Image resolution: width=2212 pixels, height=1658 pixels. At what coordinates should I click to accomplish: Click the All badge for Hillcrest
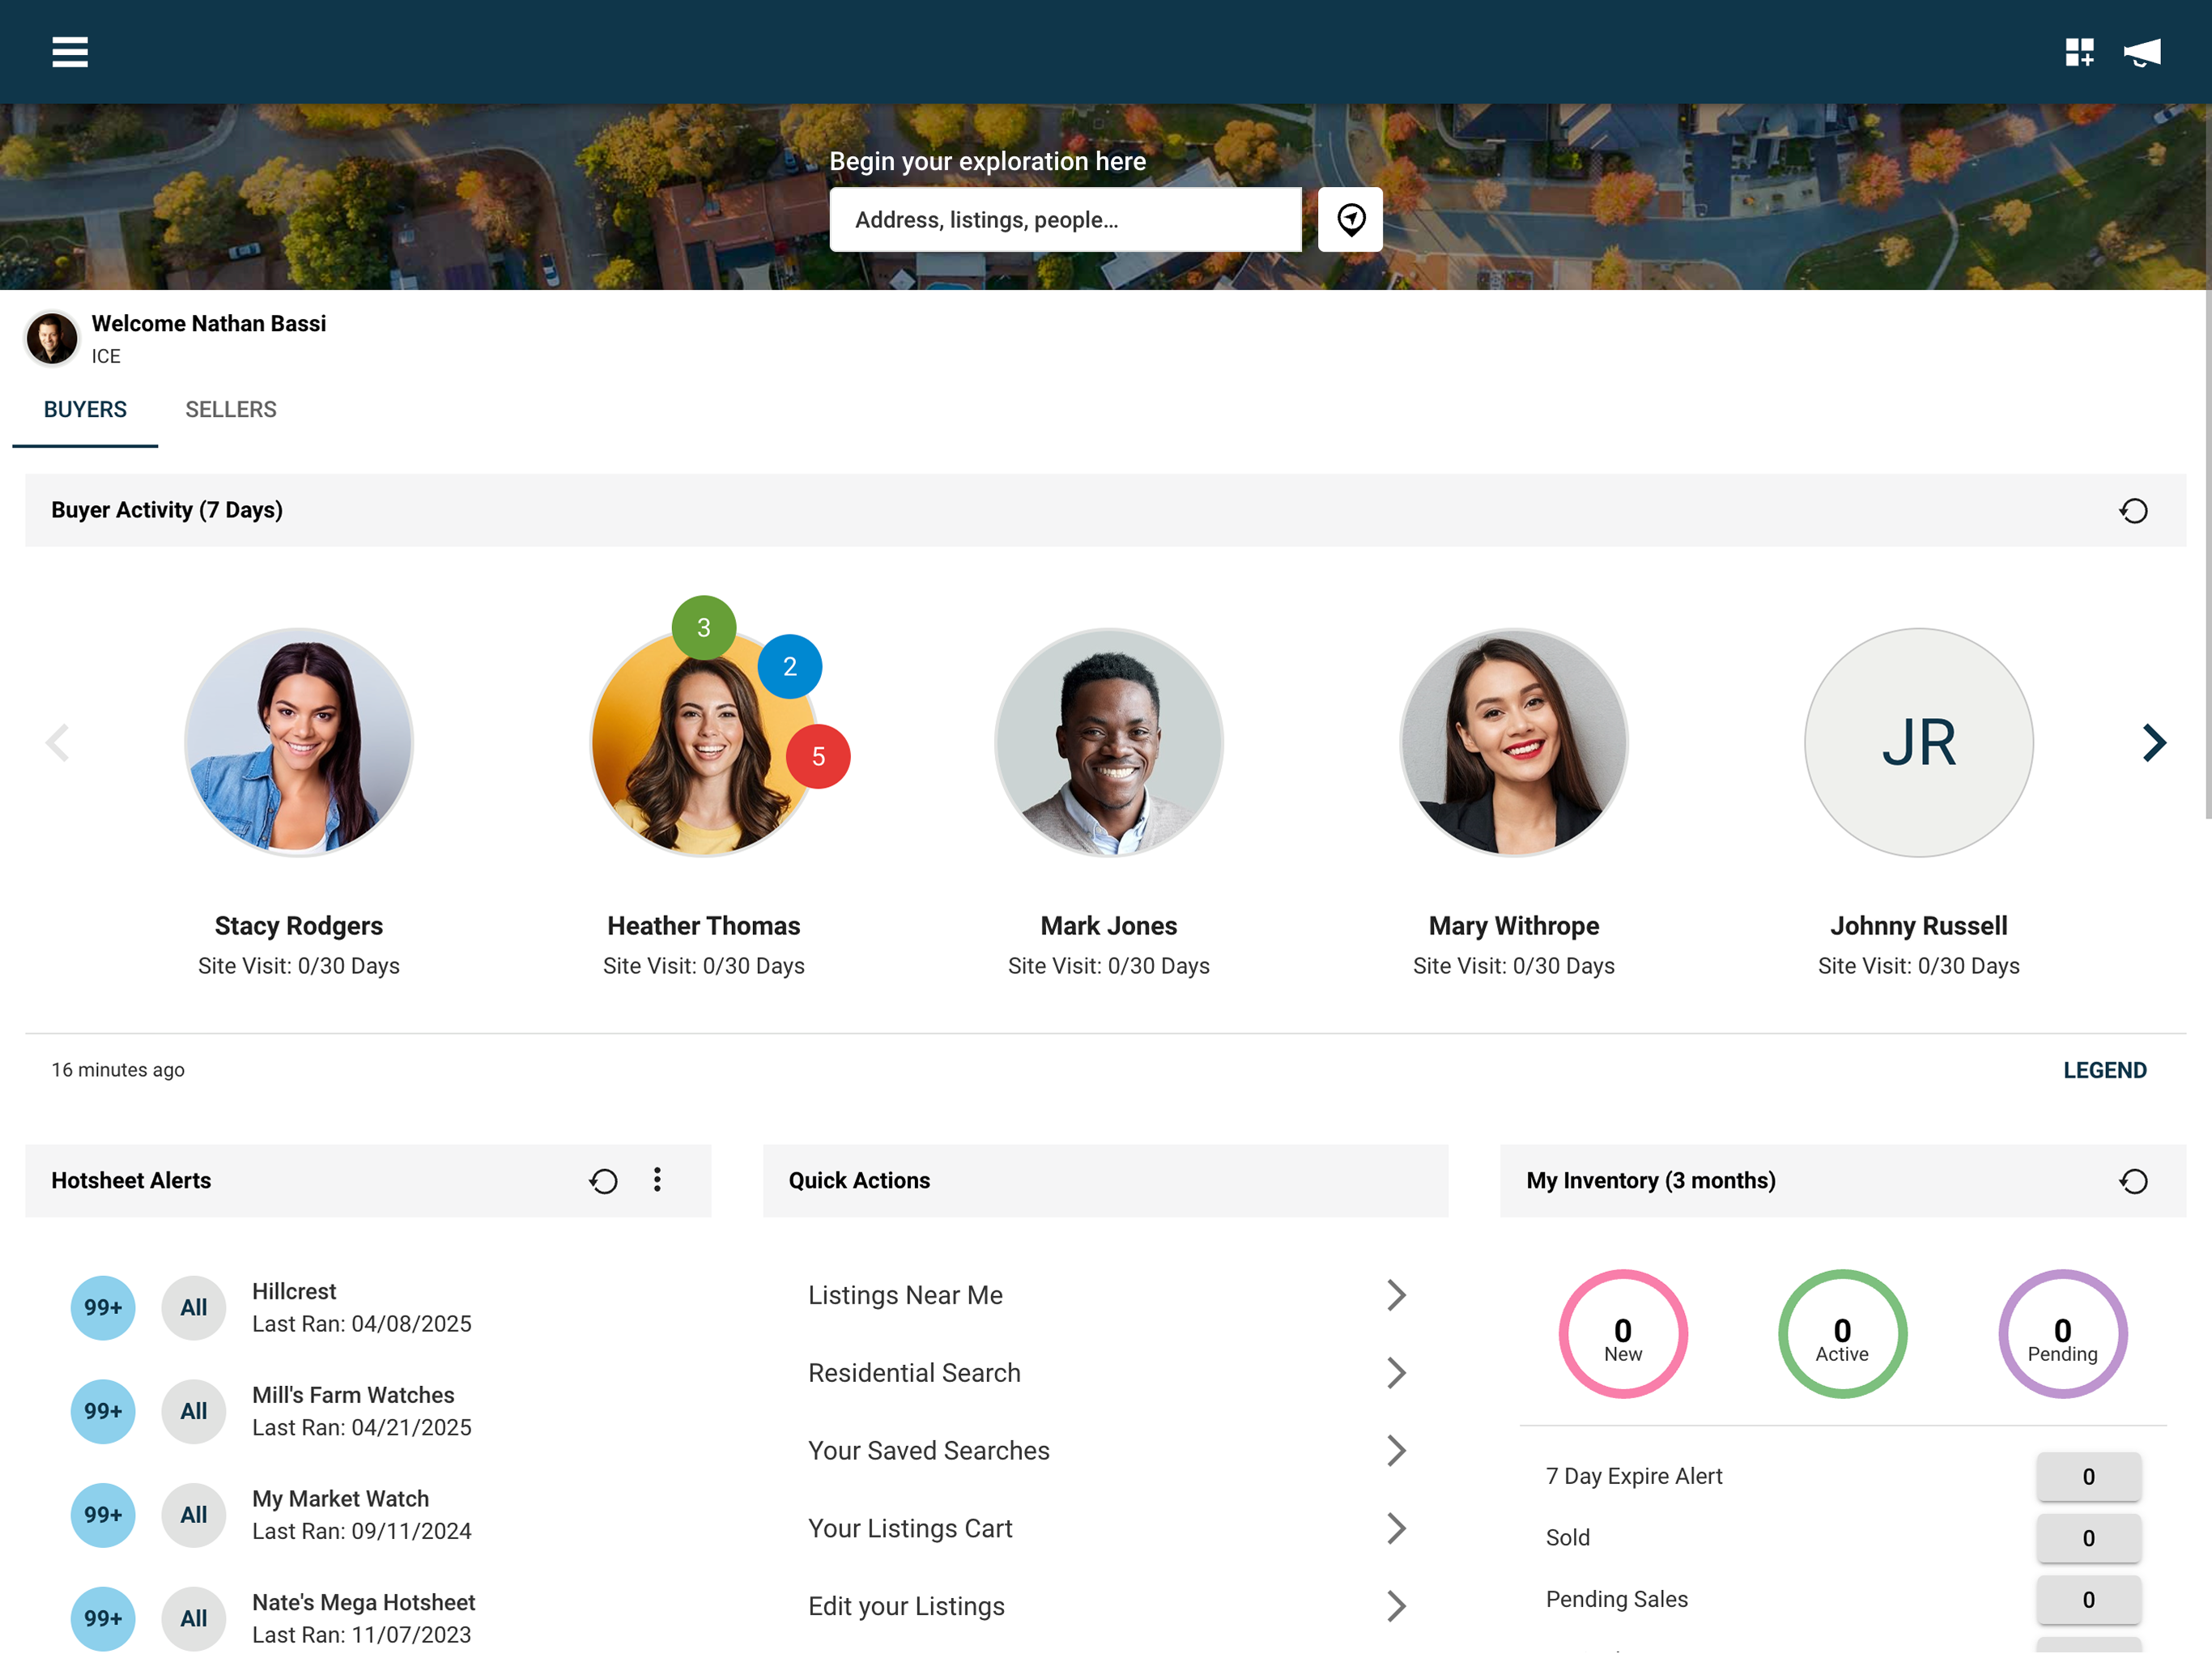pos(194,1308)
